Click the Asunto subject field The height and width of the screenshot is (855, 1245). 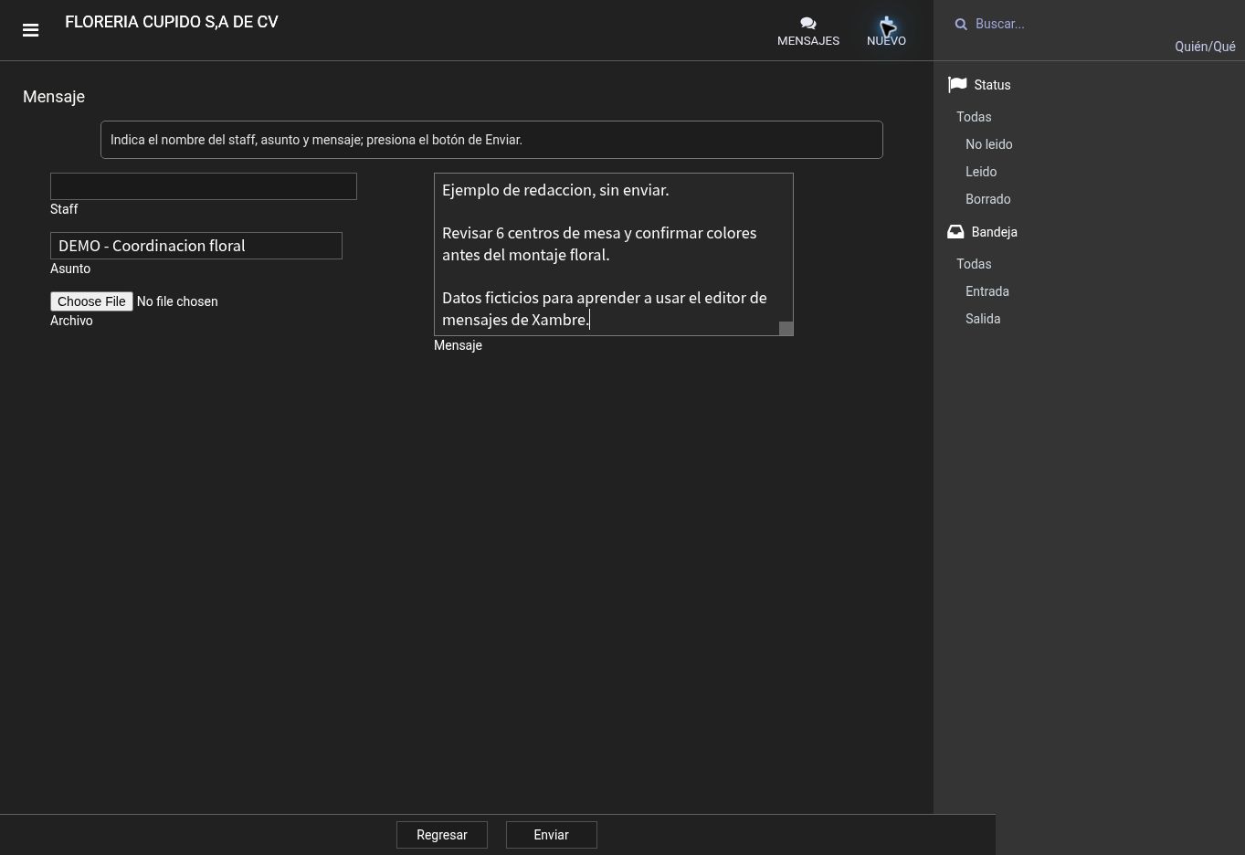[196, 246]
